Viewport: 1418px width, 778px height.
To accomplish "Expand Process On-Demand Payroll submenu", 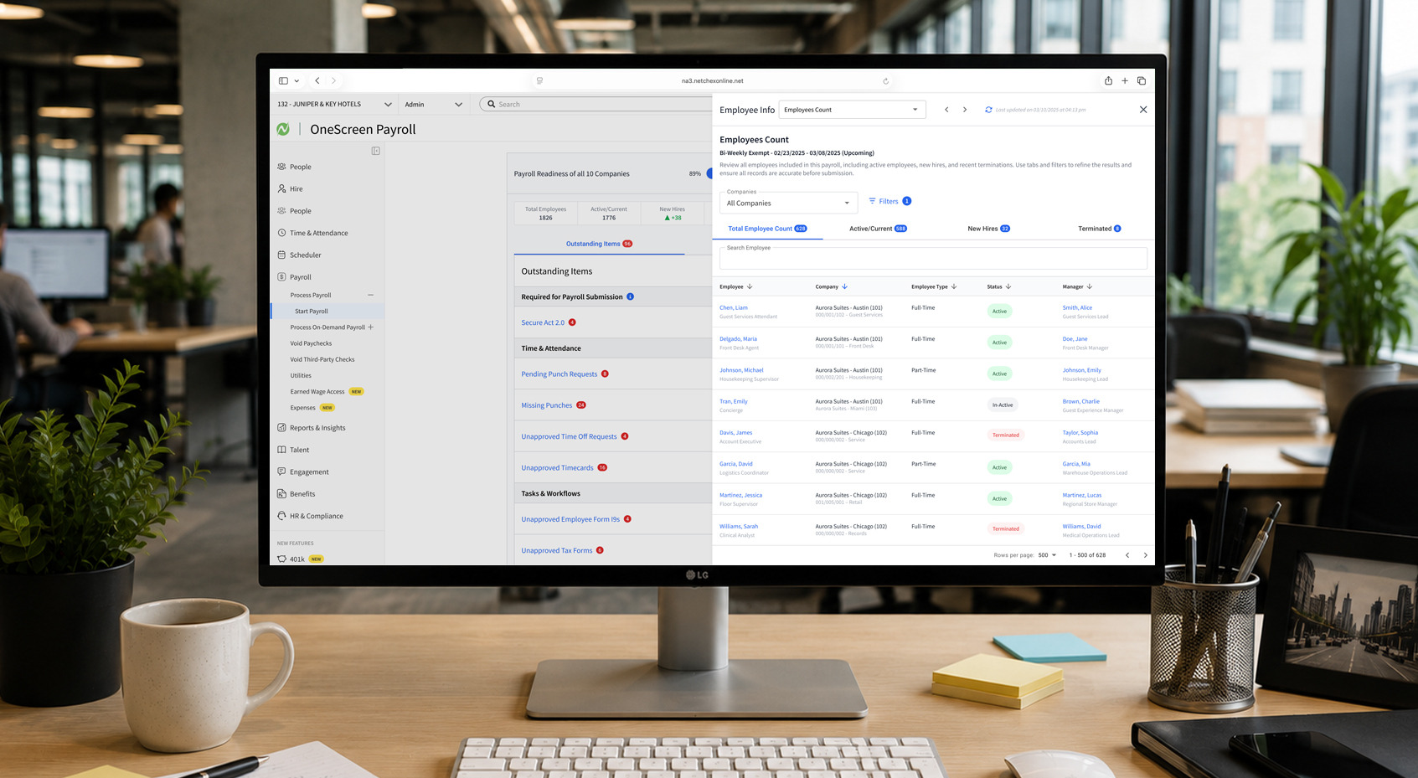I will click(x=370, y=327).
